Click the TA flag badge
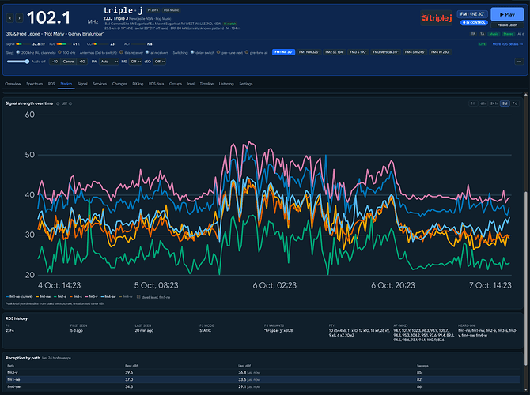Viewport: 530px width, 395px height. coord(483,34)
